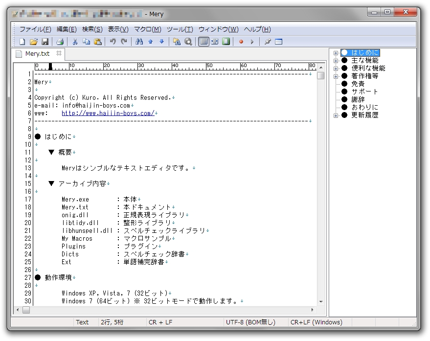The image size is (430, 341).
Task: Open the ツール(T) menu
Action: click(x=180, y=29)
